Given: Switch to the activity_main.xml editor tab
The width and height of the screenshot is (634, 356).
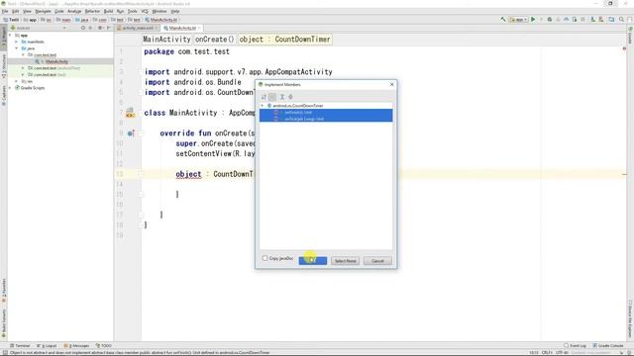Looking at the screenshot, I should (x=138, y=28).
